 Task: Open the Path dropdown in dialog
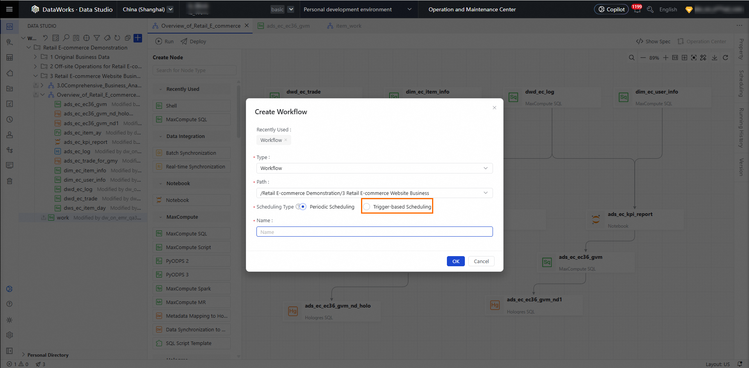(374, 193)
